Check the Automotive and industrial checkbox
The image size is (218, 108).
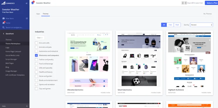pyautogui.click(x=36, y=51)
